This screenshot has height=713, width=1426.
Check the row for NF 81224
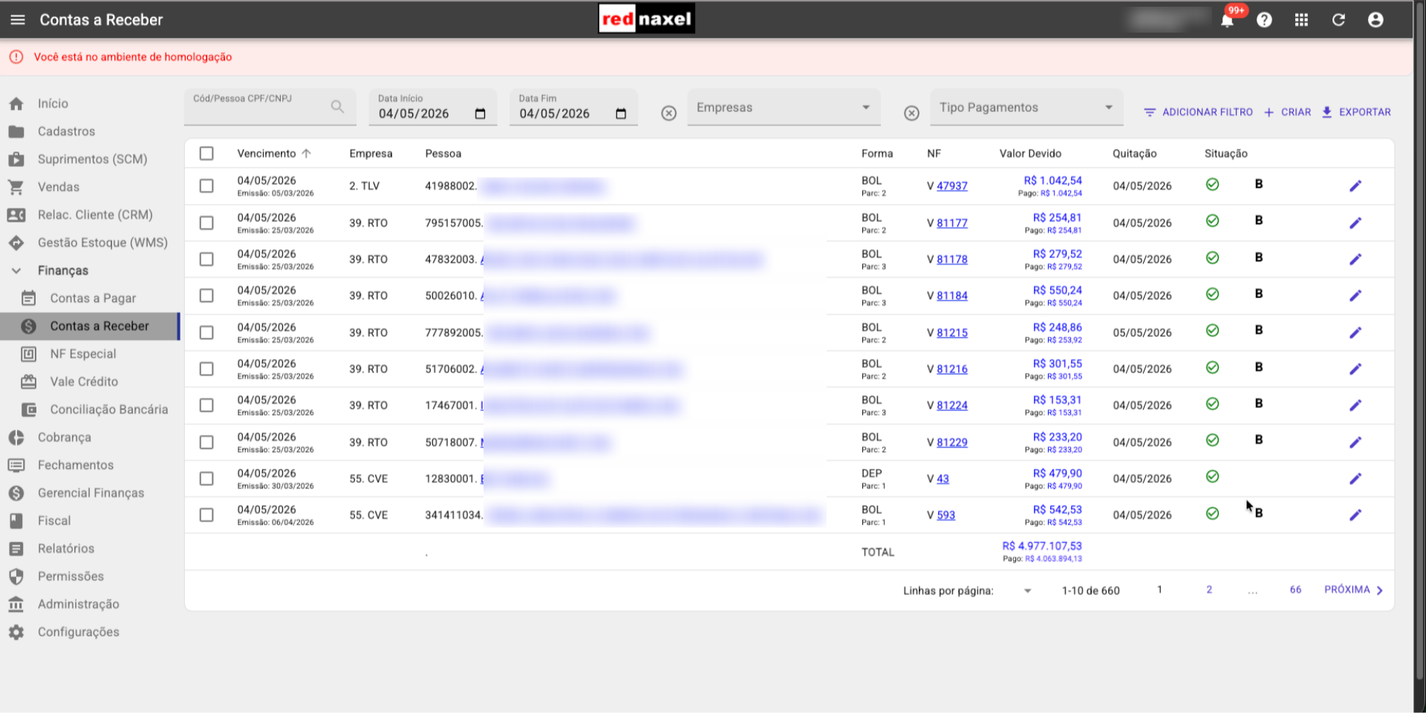point(206,405)
